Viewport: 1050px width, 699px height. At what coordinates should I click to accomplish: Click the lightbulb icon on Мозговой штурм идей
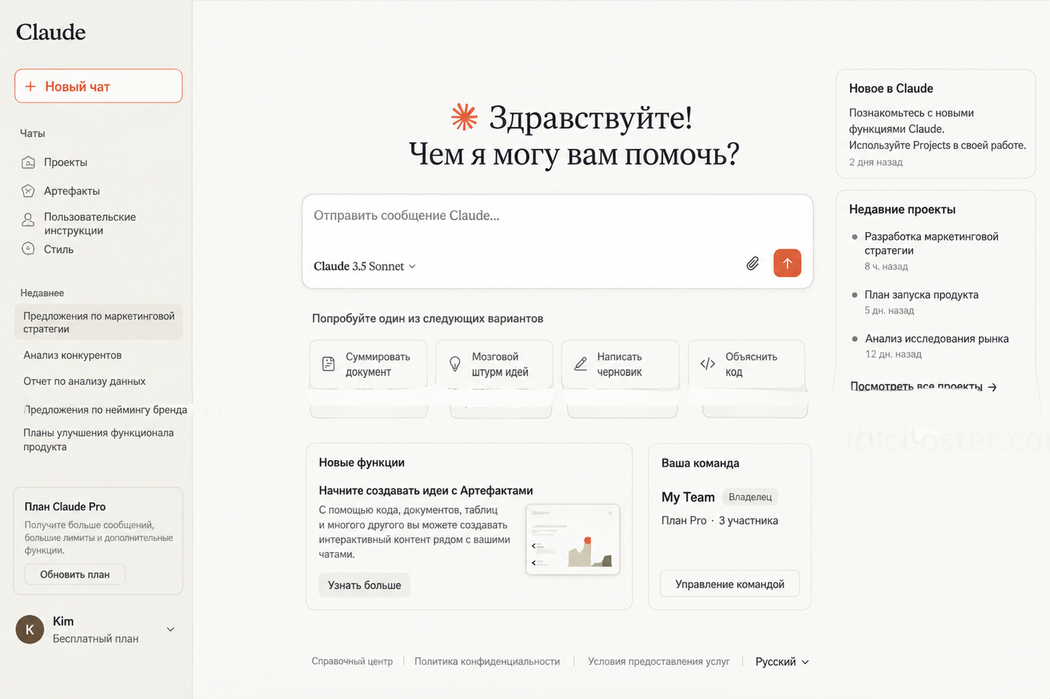tap(455, 364)
